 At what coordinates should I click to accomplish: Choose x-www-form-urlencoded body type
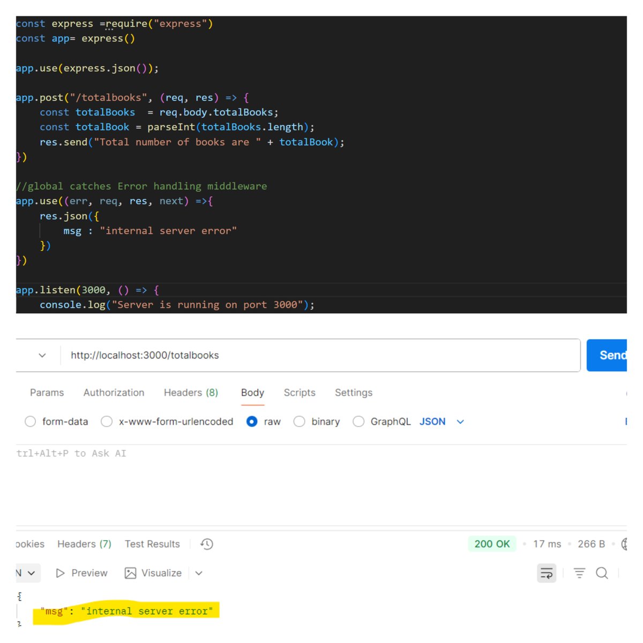107,422
